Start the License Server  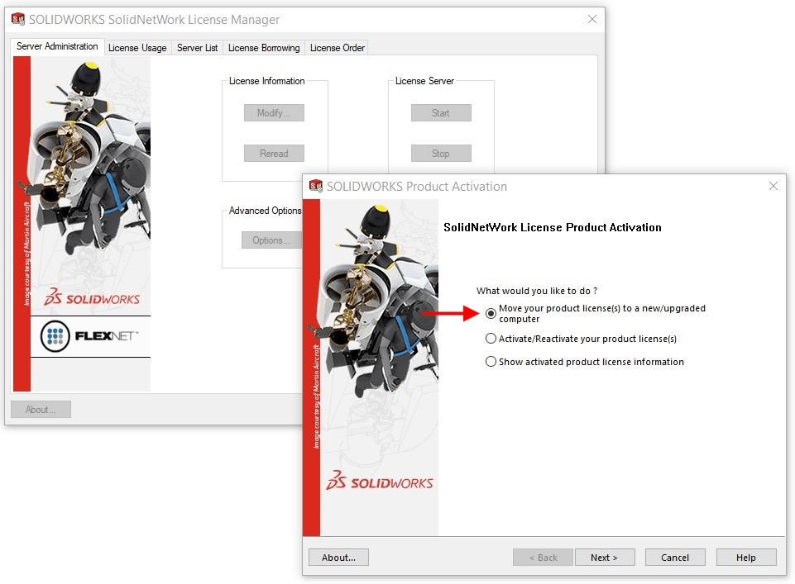[x=441, y=113]
